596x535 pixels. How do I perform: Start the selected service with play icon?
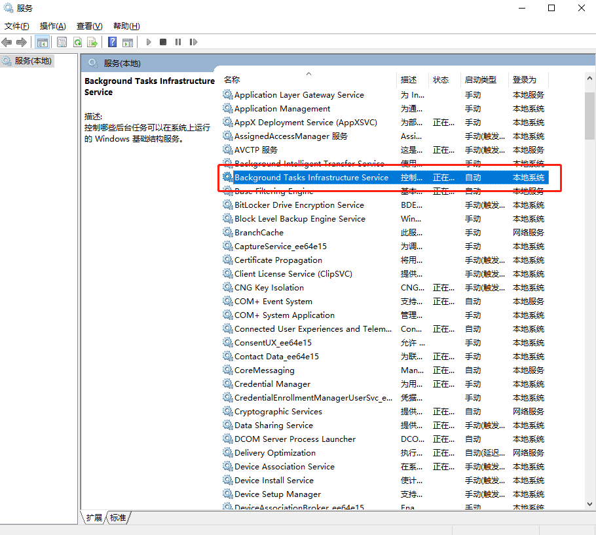pos(148,41)
